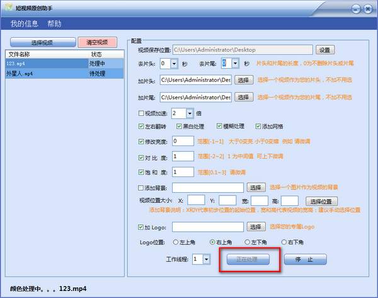The image size is (378, 298).
Task: Enable the 视频加速 checkbox
Action: coord(142,113)
